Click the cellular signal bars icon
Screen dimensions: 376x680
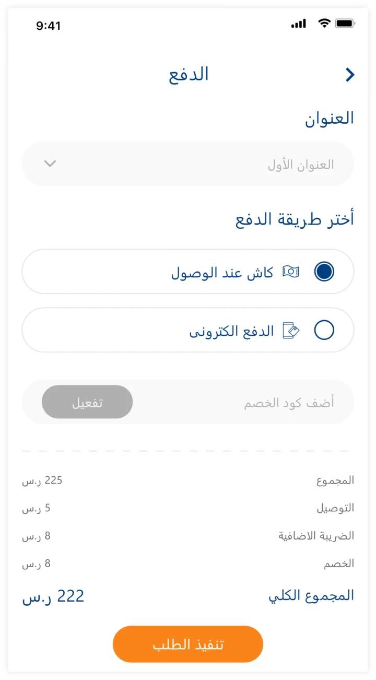pyautogui.click(x=299, y=24)
